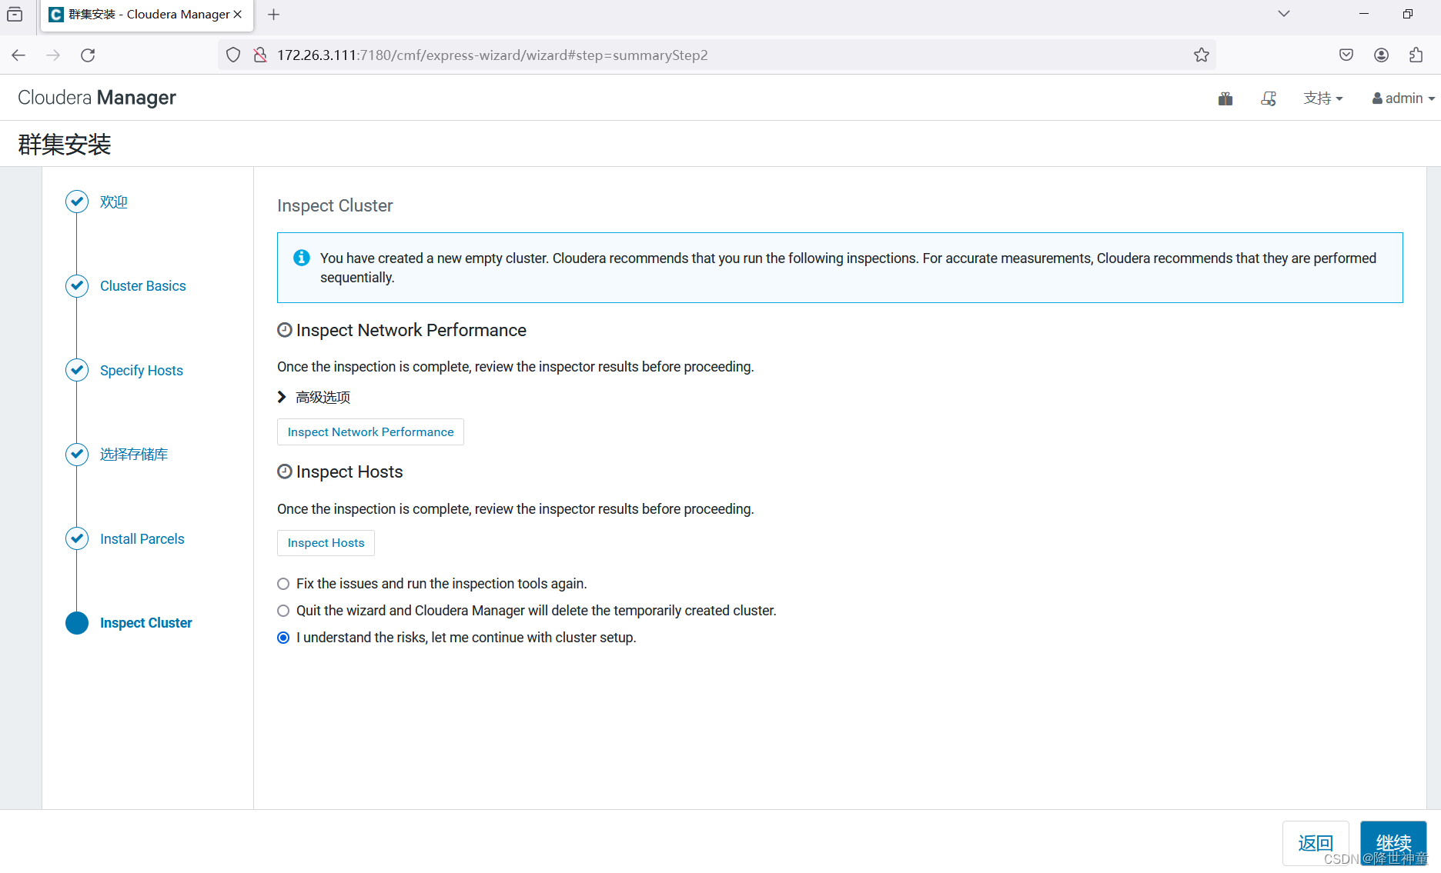1441x873 pixels.
Task: Open the 支持 dropdown menu
Action: tap(1323, 98)
